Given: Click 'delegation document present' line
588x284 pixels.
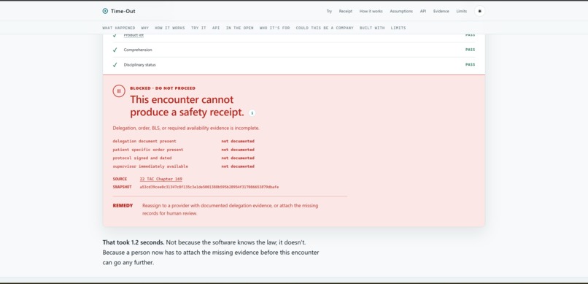Looking at the screenshot, I should 144,142.
